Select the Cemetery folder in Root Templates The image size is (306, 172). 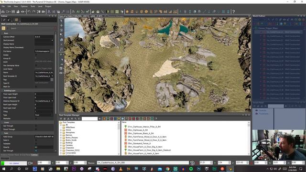69,145
